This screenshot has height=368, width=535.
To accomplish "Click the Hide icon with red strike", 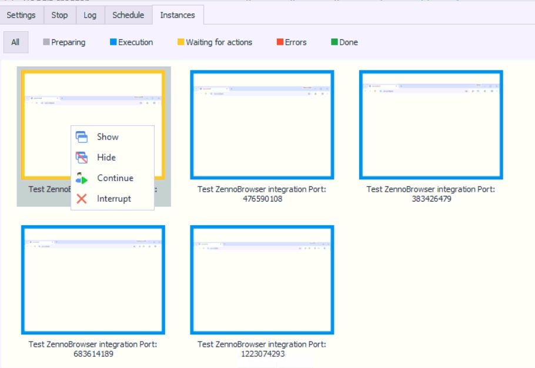I will 82,158.
